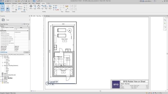Select A103 - Plan View sheet in browser
Viewport: 168px width, 94px height.
[x=8, y=78]
